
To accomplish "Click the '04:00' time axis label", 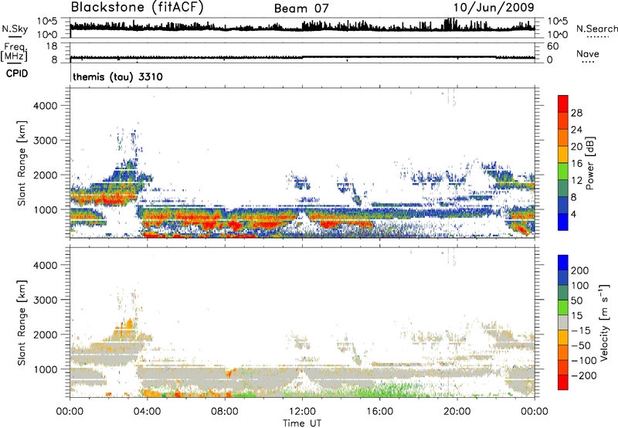I will coord(148,412).
